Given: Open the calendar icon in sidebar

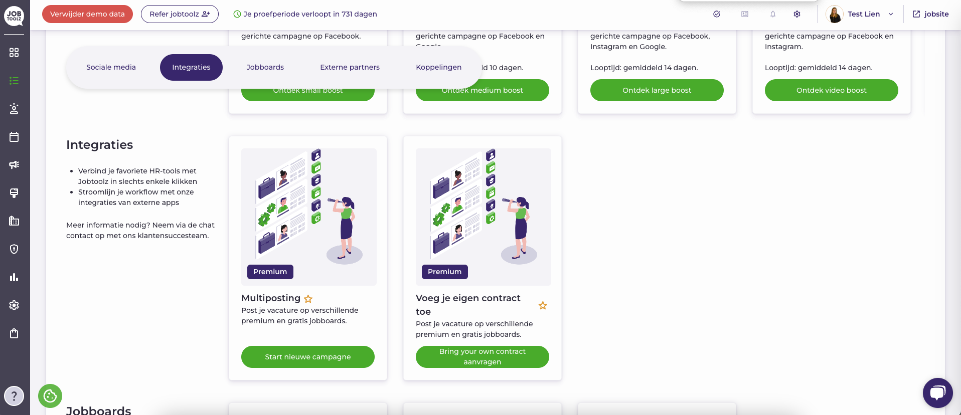Looking at the screenshot, I should tap(14, 137).
